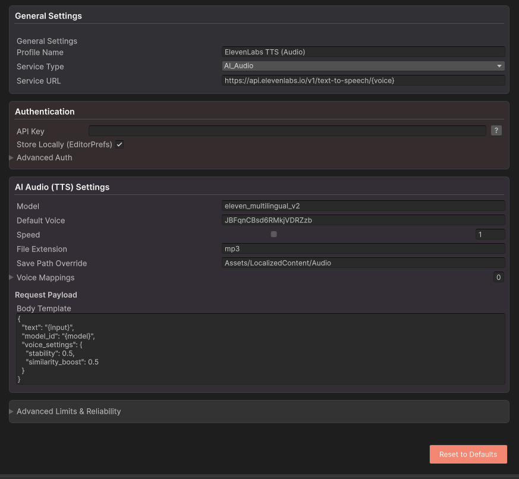Click the Body Template label
The height and width of the screenshot is (479, 519).
click(x=43, y=308)
